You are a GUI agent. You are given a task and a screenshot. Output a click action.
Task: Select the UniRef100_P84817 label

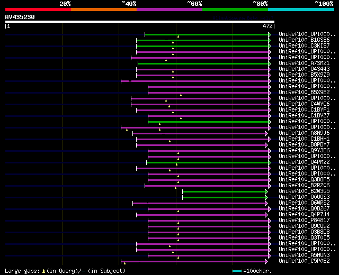pos(304,221)
